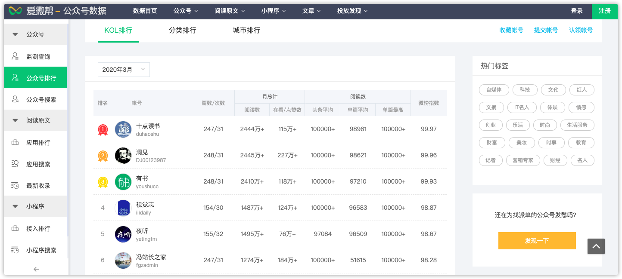622x279 pixels.
Task: Open 视觉志 account avatar
Action: [123, 208]
